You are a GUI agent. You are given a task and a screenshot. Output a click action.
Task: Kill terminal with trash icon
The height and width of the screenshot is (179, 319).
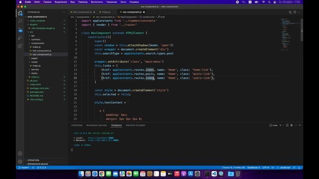point(292,125)
